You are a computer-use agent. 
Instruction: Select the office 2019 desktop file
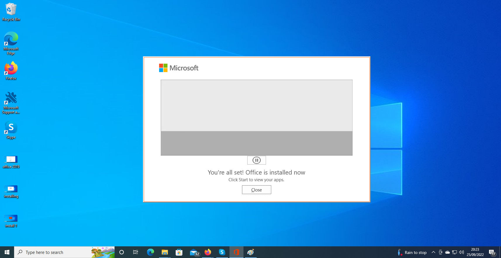(11, 162)
